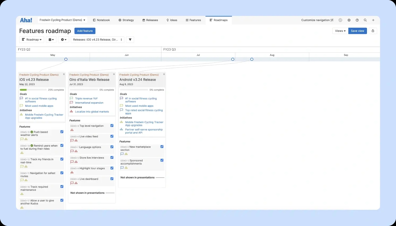Open the Roadmap type dropdown

pos(32,40)
